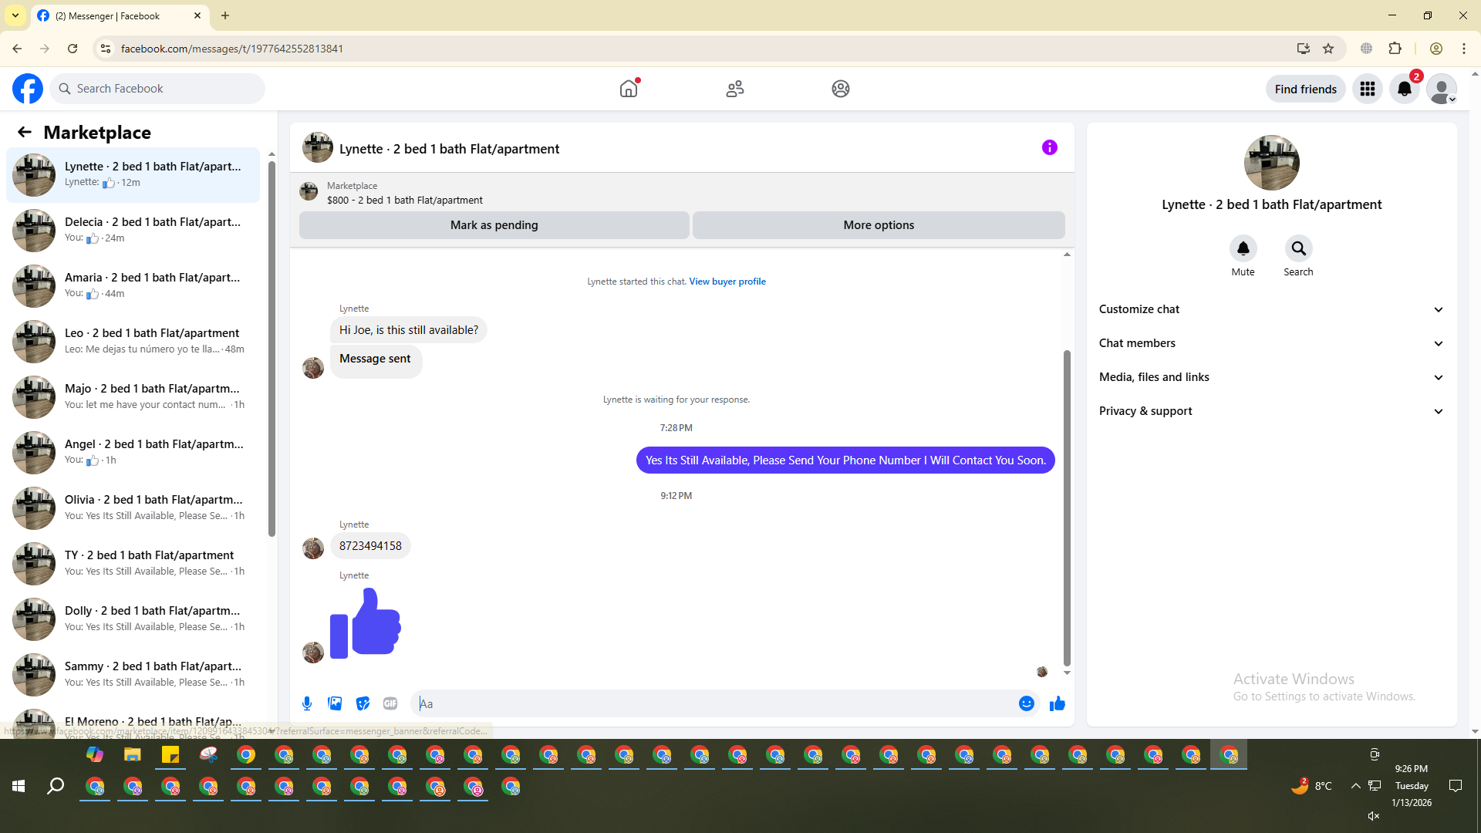Open the Facebook notifications bell
This screenshot has width=1481, height=833.
click(x=1404, y=89)
